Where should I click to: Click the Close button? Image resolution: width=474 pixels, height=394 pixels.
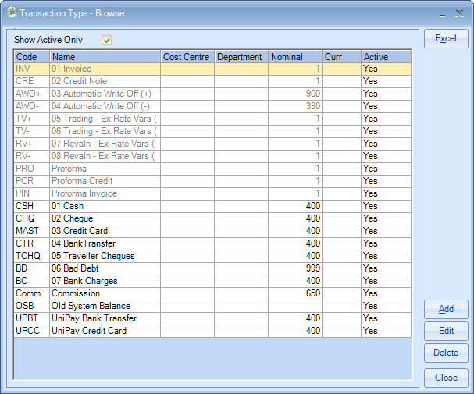point(446,378)
